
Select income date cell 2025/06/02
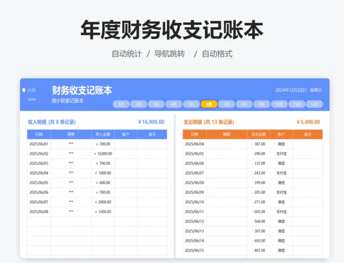point(39,154)
